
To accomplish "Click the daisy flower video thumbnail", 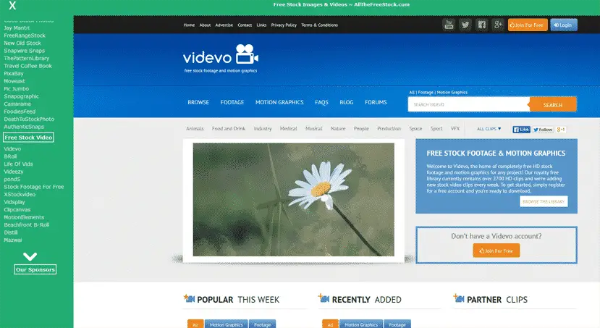I will click(x=294, y=199).
